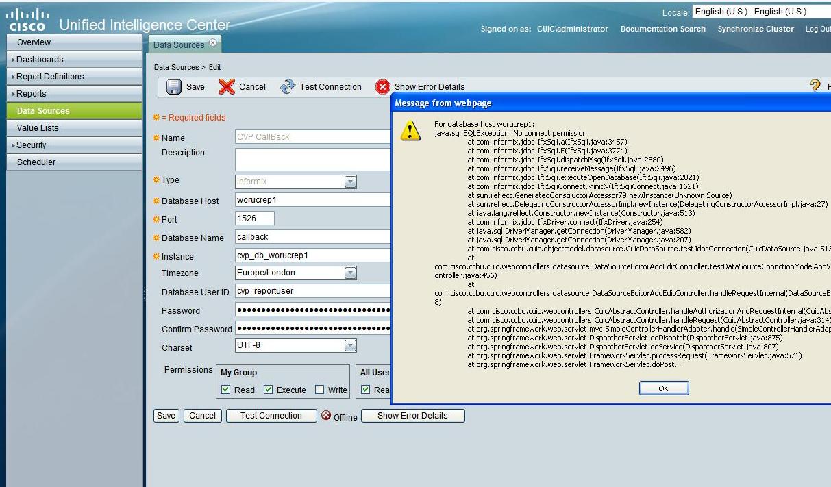Viewport: 831px width, 487px height.
Task: Open the Documentation Search link
Action: [662, 29]
